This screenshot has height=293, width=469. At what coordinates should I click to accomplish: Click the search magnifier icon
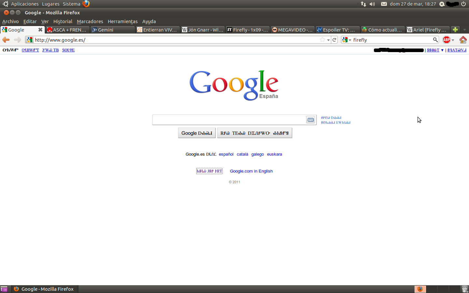coord(435,40)
